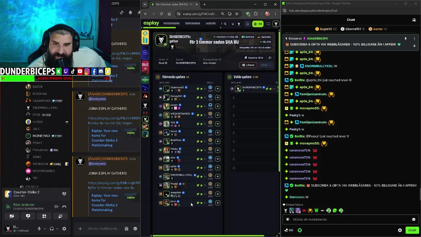Click the Discord message attachment plus button
Image resolution: width=421 pixels, height=237 pixels.
80,229
